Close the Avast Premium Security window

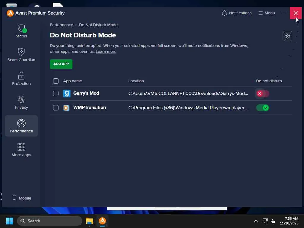click(x=296, y=13)
